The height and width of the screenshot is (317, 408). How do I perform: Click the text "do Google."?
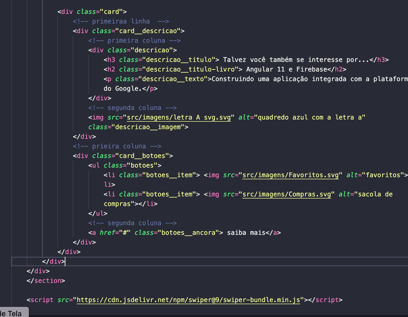click(x=123, y=89)
